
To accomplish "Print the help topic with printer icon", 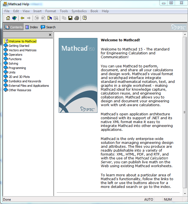I will click(x=77, y=18).
